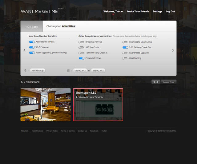The height and width of the screenshot is (164, 197).
Task: Disable 3:00 PM Late Check Out
Action: [125, 47]
